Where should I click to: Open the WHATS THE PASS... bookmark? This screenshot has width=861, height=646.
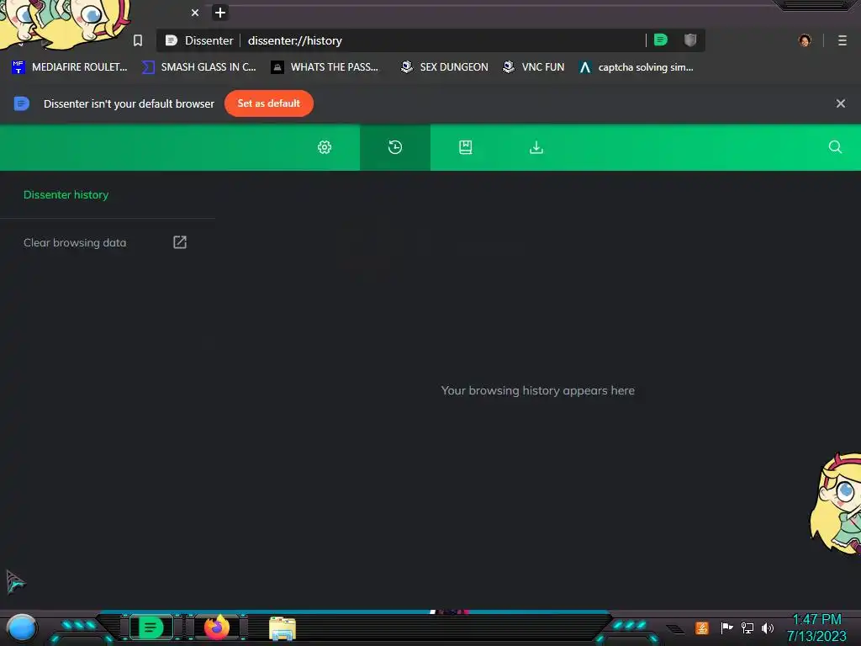coord(325,67)
